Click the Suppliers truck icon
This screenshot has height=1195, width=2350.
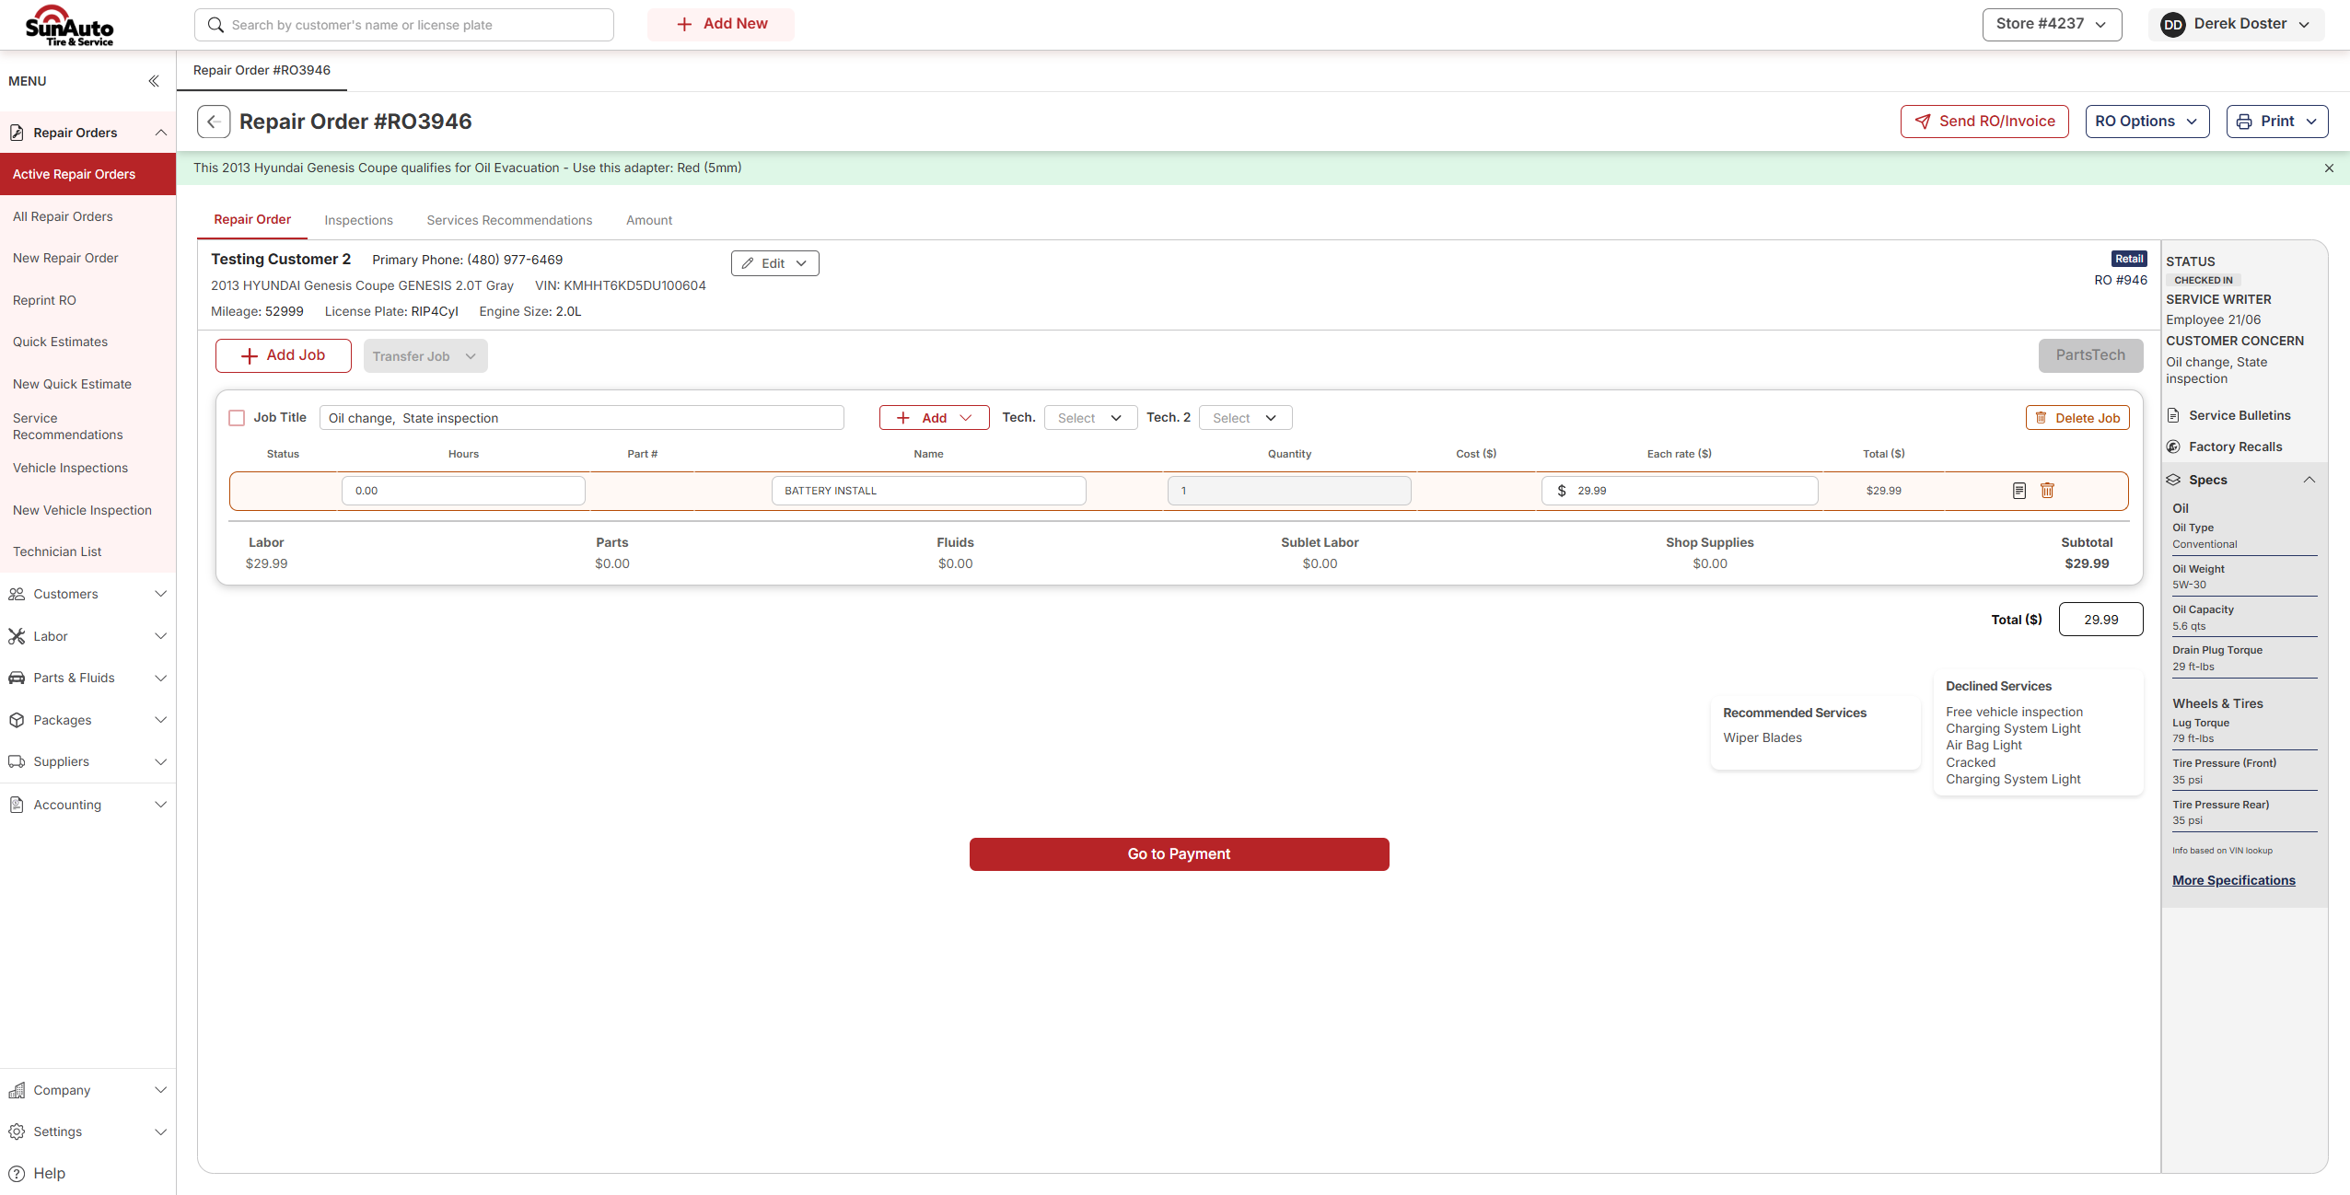(17, 761)
